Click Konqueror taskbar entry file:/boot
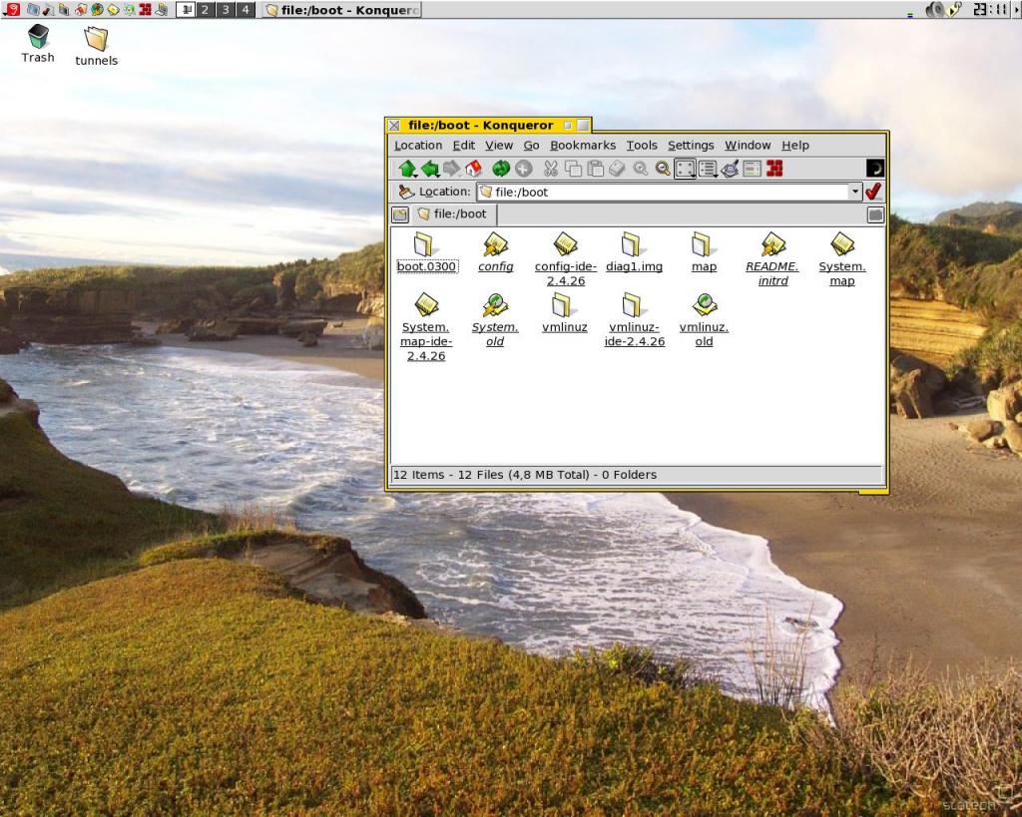 342,9
